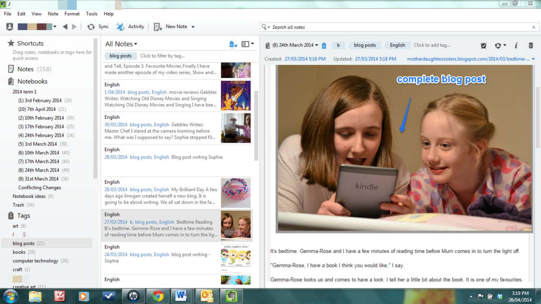Delete the note using the trash can icon

click(x=531, y=45)
